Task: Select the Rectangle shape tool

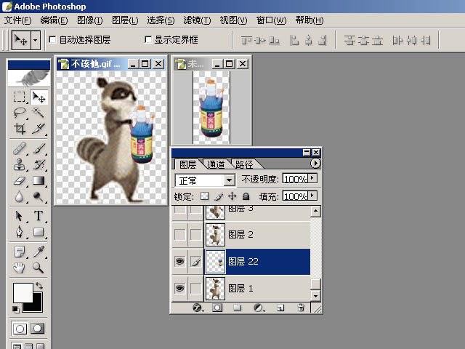Action: [39, 232]
